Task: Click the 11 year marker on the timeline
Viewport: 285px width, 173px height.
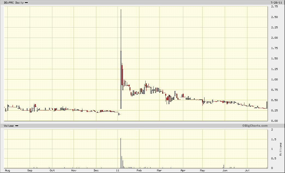Action: point(118,170)
